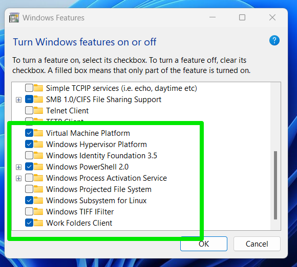Toggle the Windows PowerShell 2.0 checkbox
Viewport: 297px width, 267px height.
point(29,167)
